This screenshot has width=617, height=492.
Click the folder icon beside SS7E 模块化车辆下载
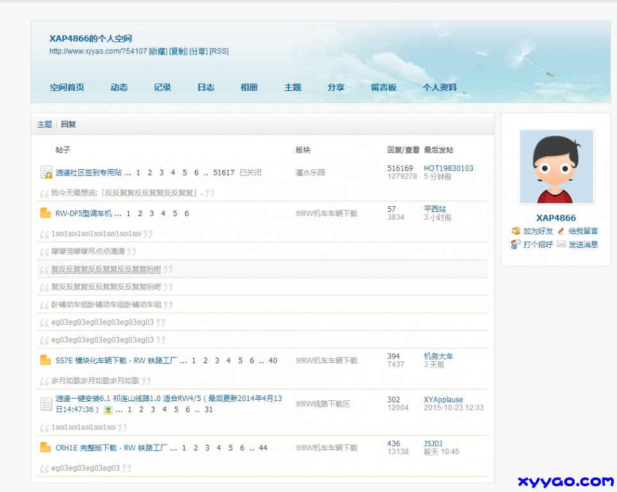click(x=45, y=361)
